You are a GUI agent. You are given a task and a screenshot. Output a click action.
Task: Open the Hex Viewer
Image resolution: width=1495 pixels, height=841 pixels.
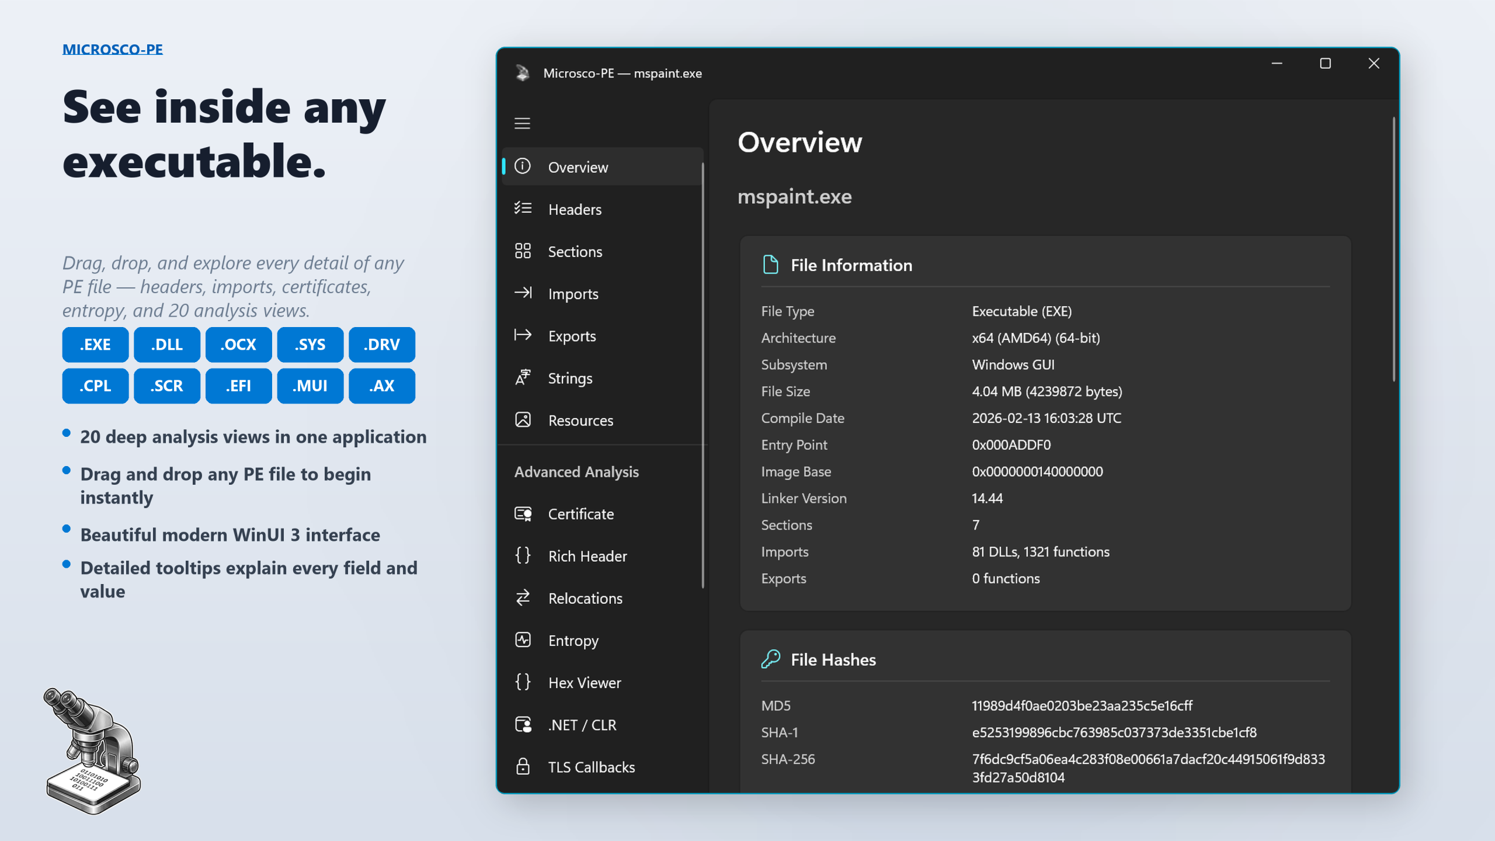(x=584, y=682)
